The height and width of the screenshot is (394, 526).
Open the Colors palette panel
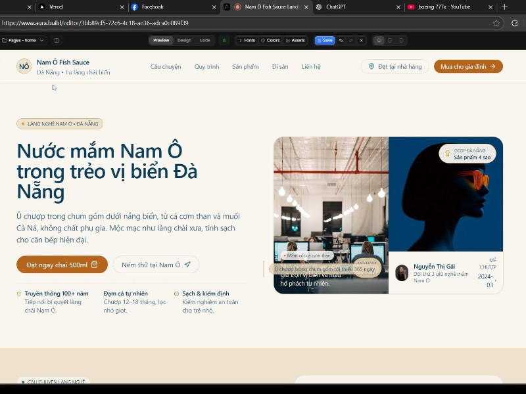pos(270,40)
